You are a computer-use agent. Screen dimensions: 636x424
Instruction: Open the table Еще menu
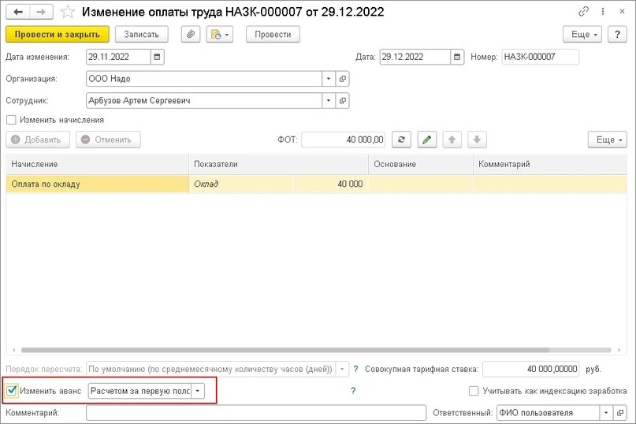pos(607,139)
